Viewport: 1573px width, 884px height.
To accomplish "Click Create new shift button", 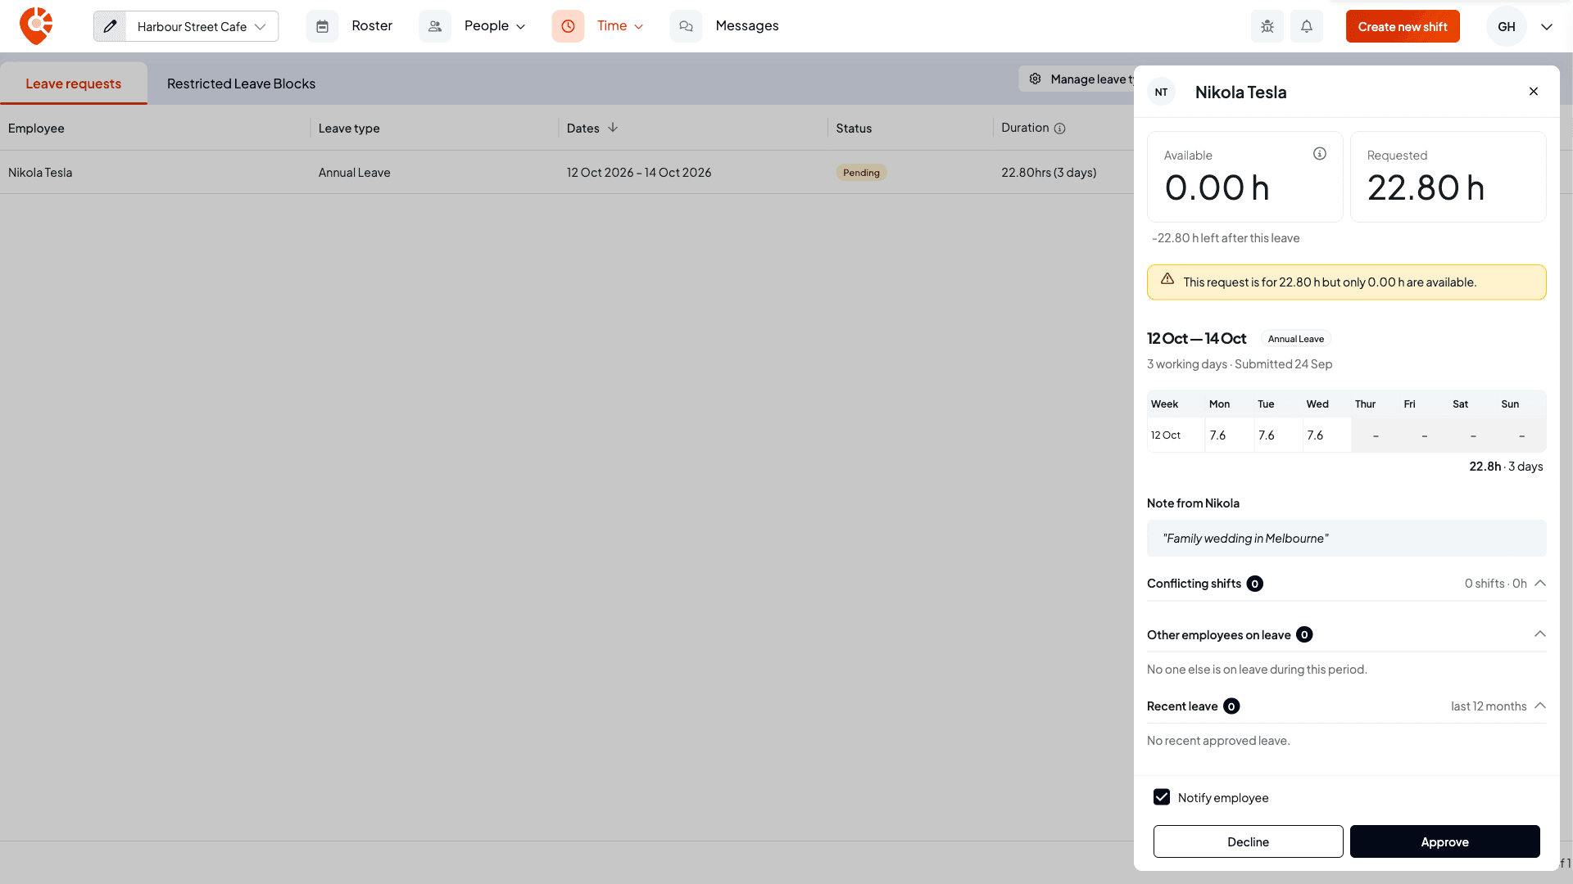I will [x=1403, y=26].
